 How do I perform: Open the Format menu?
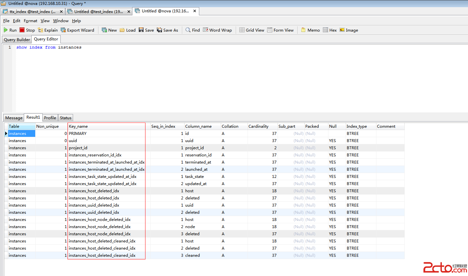click(30, 21)
